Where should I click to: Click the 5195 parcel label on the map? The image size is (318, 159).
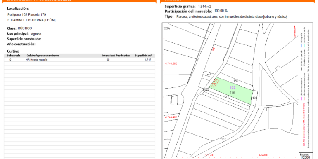click(x=254, y=98)
